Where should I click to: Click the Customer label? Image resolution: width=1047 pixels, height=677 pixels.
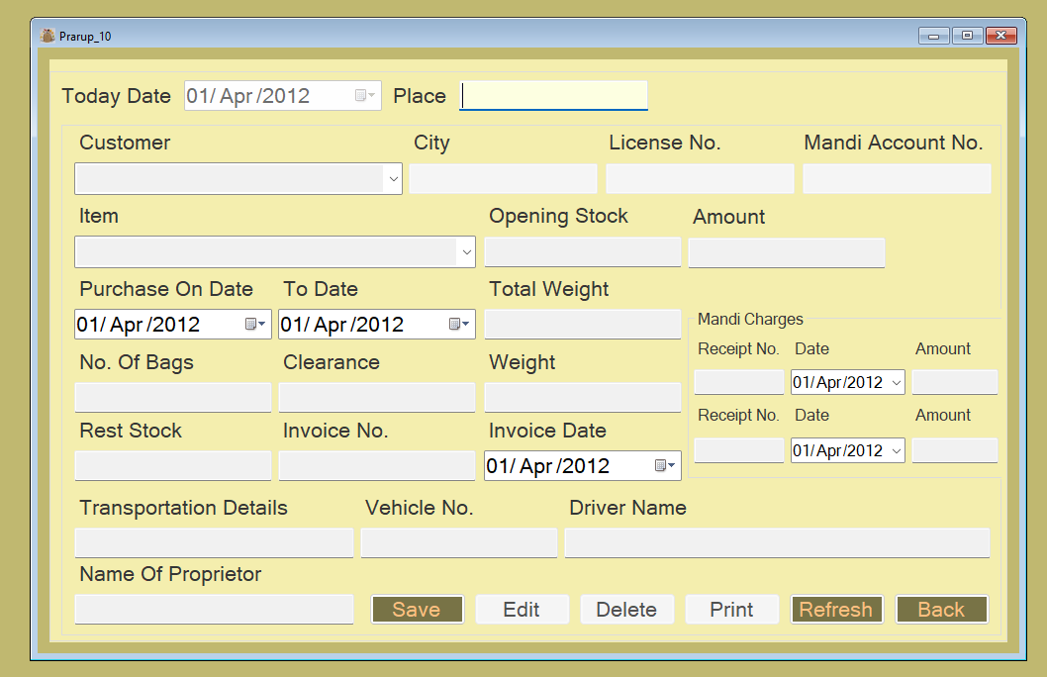coord(125,143)
